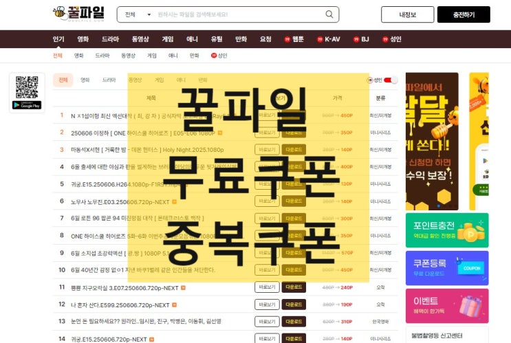Click 바로보기 for 뿅뿅 지구오락실 row
The width and height of the screenshot is (511, 343).
(x=267, y=287)
